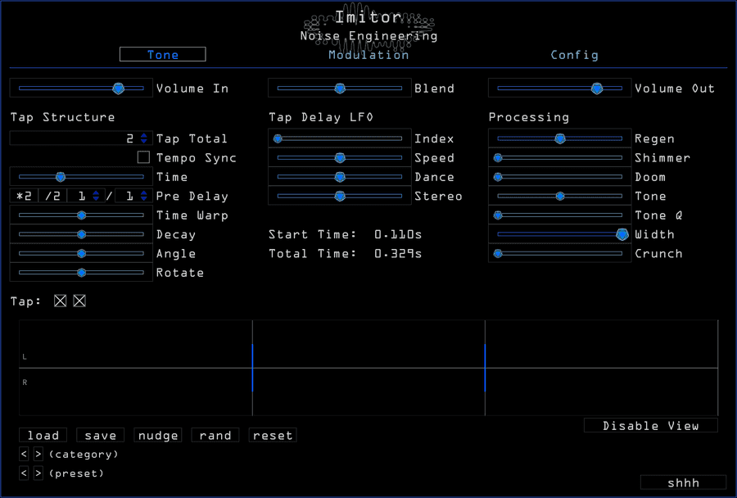Click the Volume Out slider handle
Image resolution: width=737 pixels, height=498 pixels.
tap(597, 88)
